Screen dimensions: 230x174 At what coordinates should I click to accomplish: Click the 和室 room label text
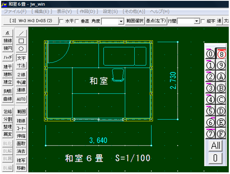pyautogui.click(x=99, y=81)
